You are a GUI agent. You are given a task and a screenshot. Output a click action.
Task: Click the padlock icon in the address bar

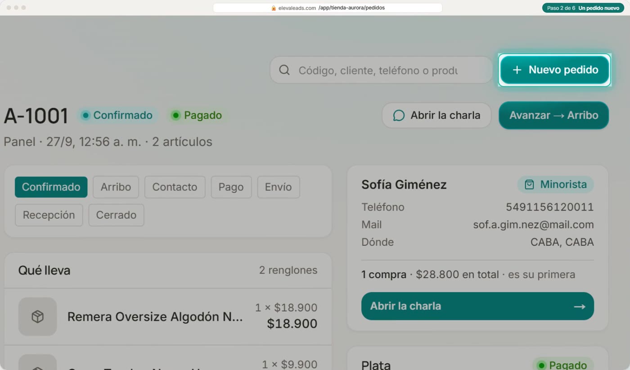[274, 8]
